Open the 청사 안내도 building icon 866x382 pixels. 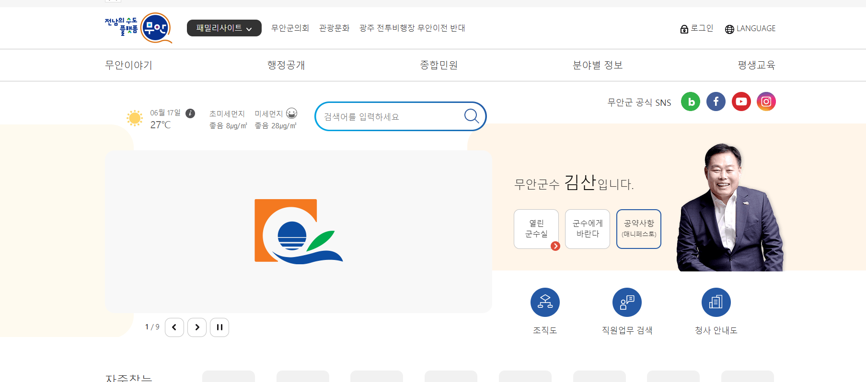[x=716, y=302]
